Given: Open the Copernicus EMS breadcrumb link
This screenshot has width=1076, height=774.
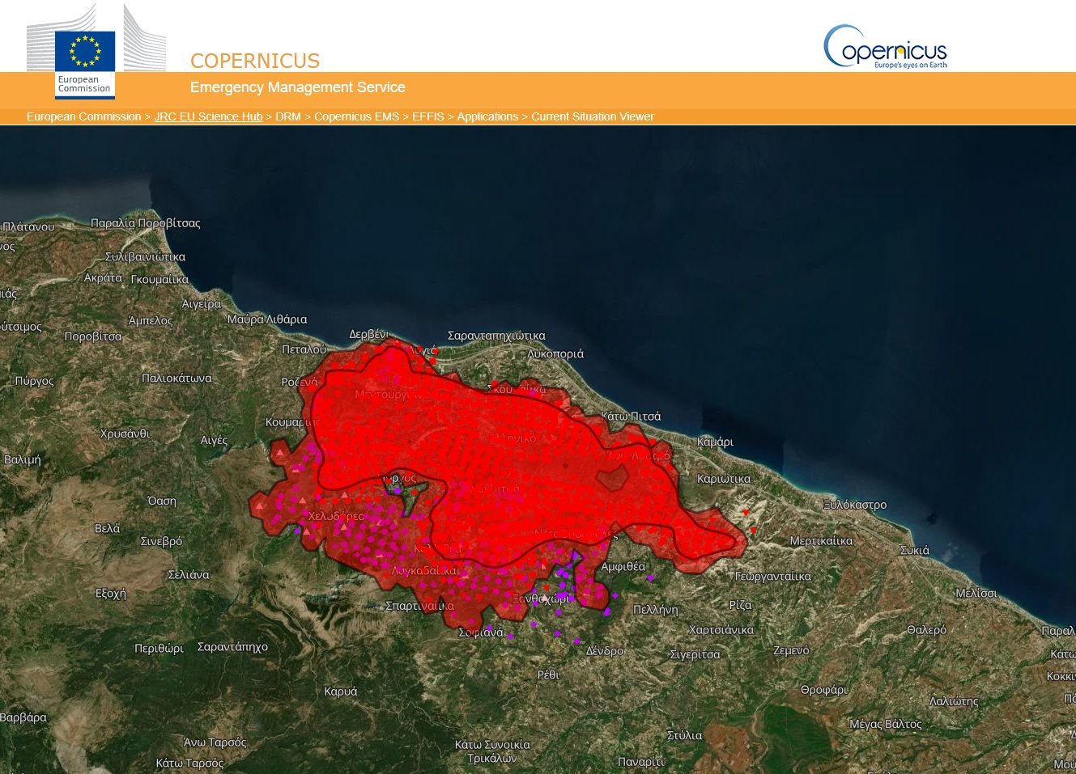Looking at the screenshot, I should click(x=356, y=116).
